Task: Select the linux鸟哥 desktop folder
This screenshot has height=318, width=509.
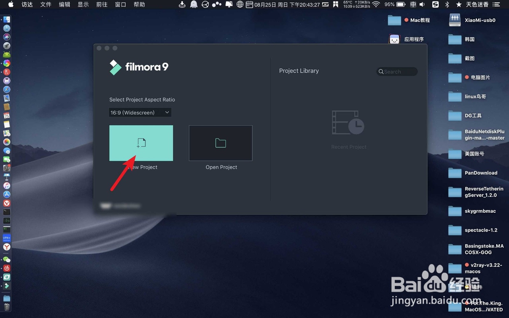Action: [467, 97]
